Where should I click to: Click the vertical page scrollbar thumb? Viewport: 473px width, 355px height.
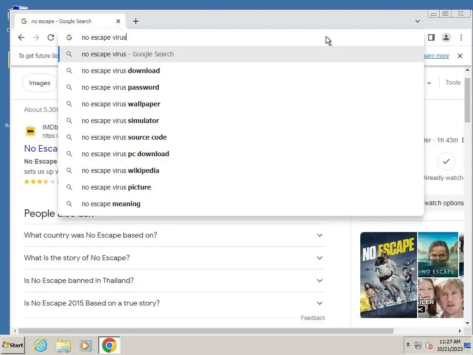[467, 100]
